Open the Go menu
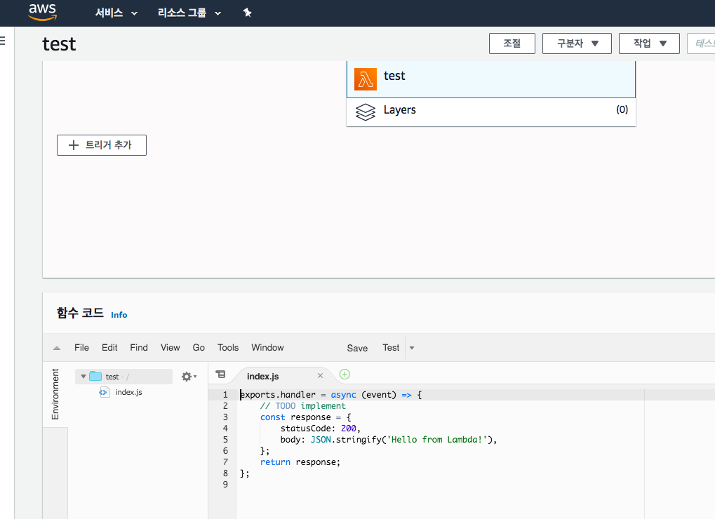Viewport: 715px width, 519px height. click(199, 348)
